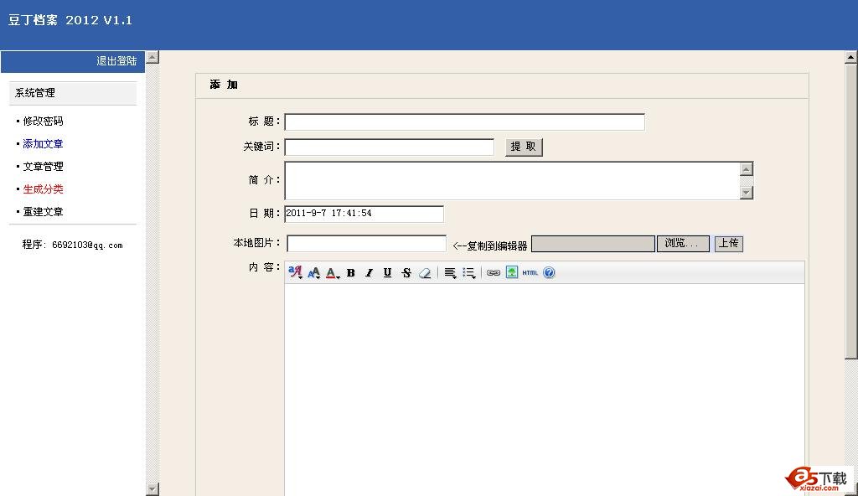Click the 系统管理 section header

pos(73,93)
